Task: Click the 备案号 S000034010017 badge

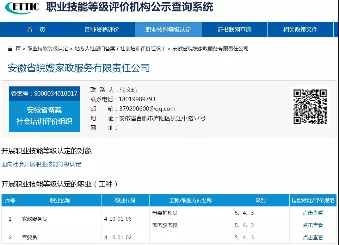Action: pos(44,94)
